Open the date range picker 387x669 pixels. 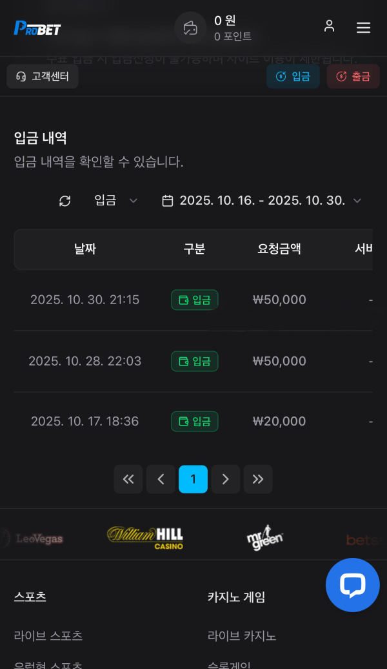[x=262, y=201]
